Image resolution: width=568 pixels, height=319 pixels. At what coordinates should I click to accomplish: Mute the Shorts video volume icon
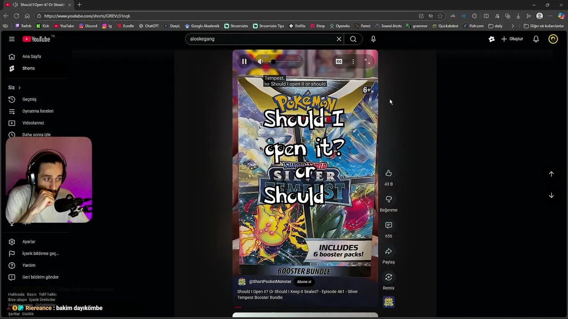coord(260,62)
